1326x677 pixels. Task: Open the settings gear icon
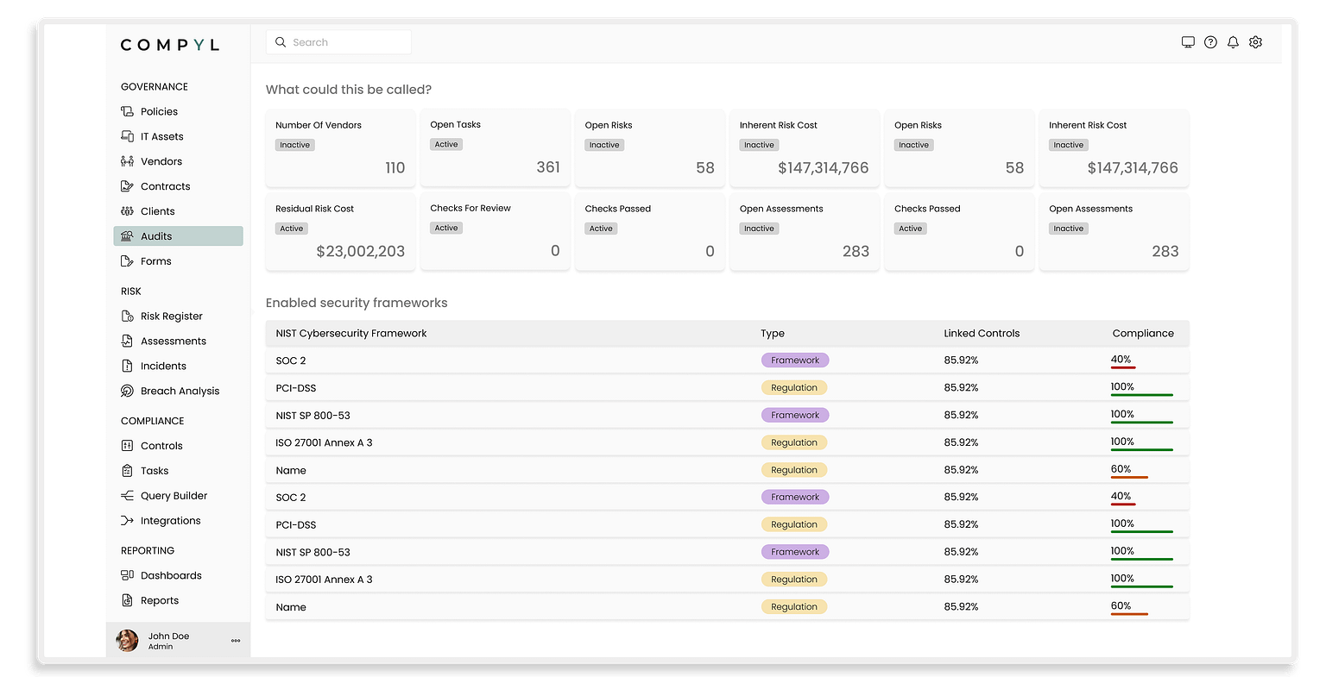[1255, 42]
